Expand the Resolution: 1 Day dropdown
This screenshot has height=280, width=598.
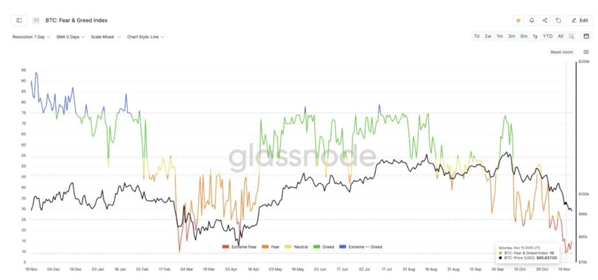(31, 37)
